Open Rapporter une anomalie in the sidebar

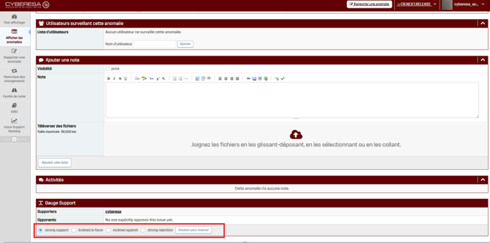(15, 56)
